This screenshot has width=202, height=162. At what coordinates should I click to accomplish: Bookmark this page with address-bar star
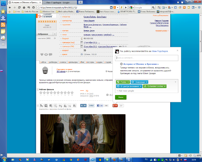click(x=39, y=8)
